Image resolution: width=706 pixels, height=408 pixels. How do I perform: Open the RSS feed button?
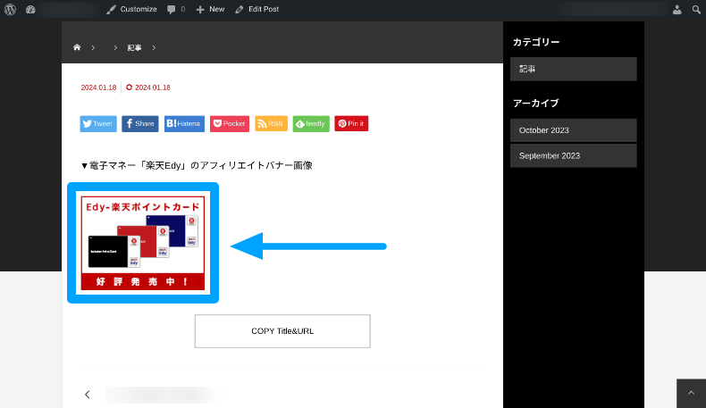271,124
